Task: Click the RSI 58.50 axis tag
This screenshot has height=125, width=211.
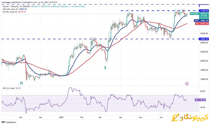Action: [x=200, y=100]
